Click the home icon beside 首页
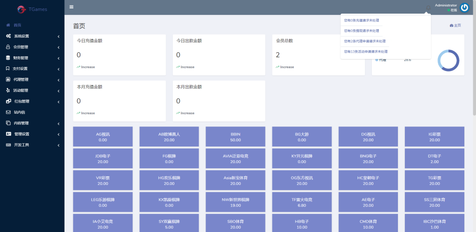This screenshot has width=476, height=232. (x=8, y=25)
